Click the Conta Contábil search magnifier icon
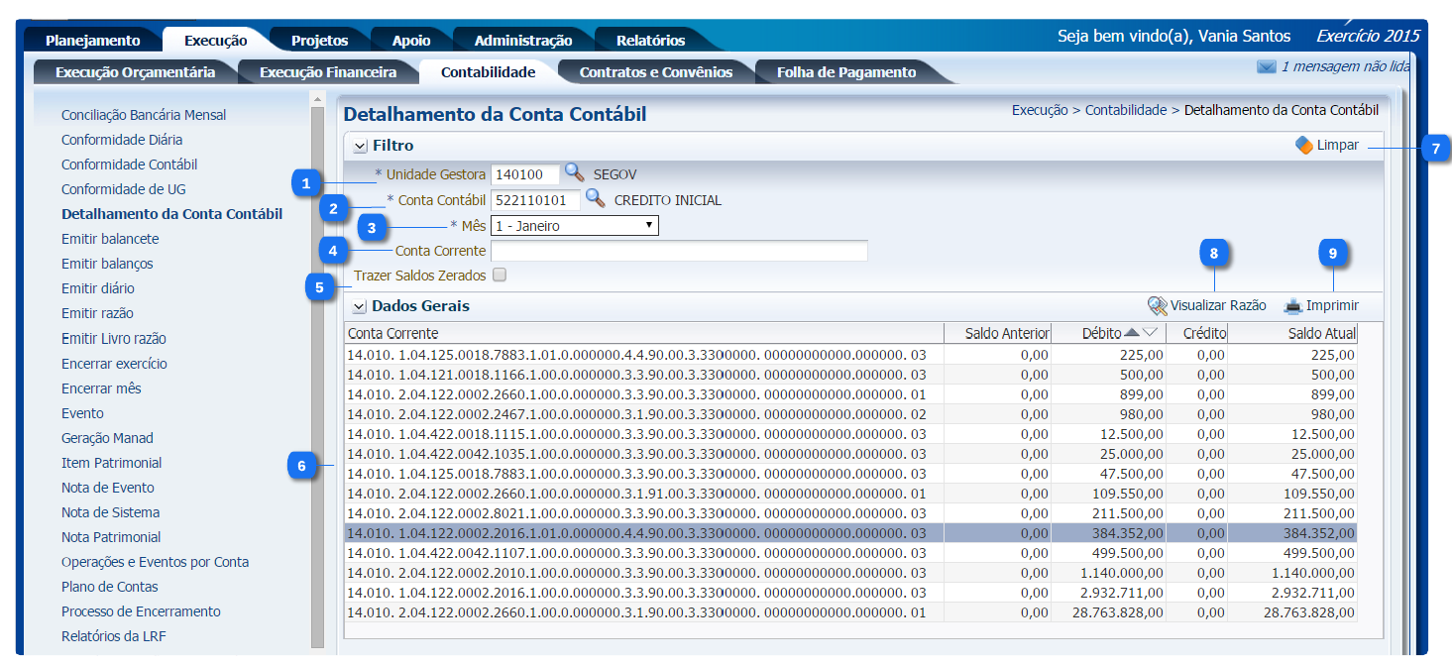The width and height of the screenshot is (1452, 665). [x=595, y=199]
